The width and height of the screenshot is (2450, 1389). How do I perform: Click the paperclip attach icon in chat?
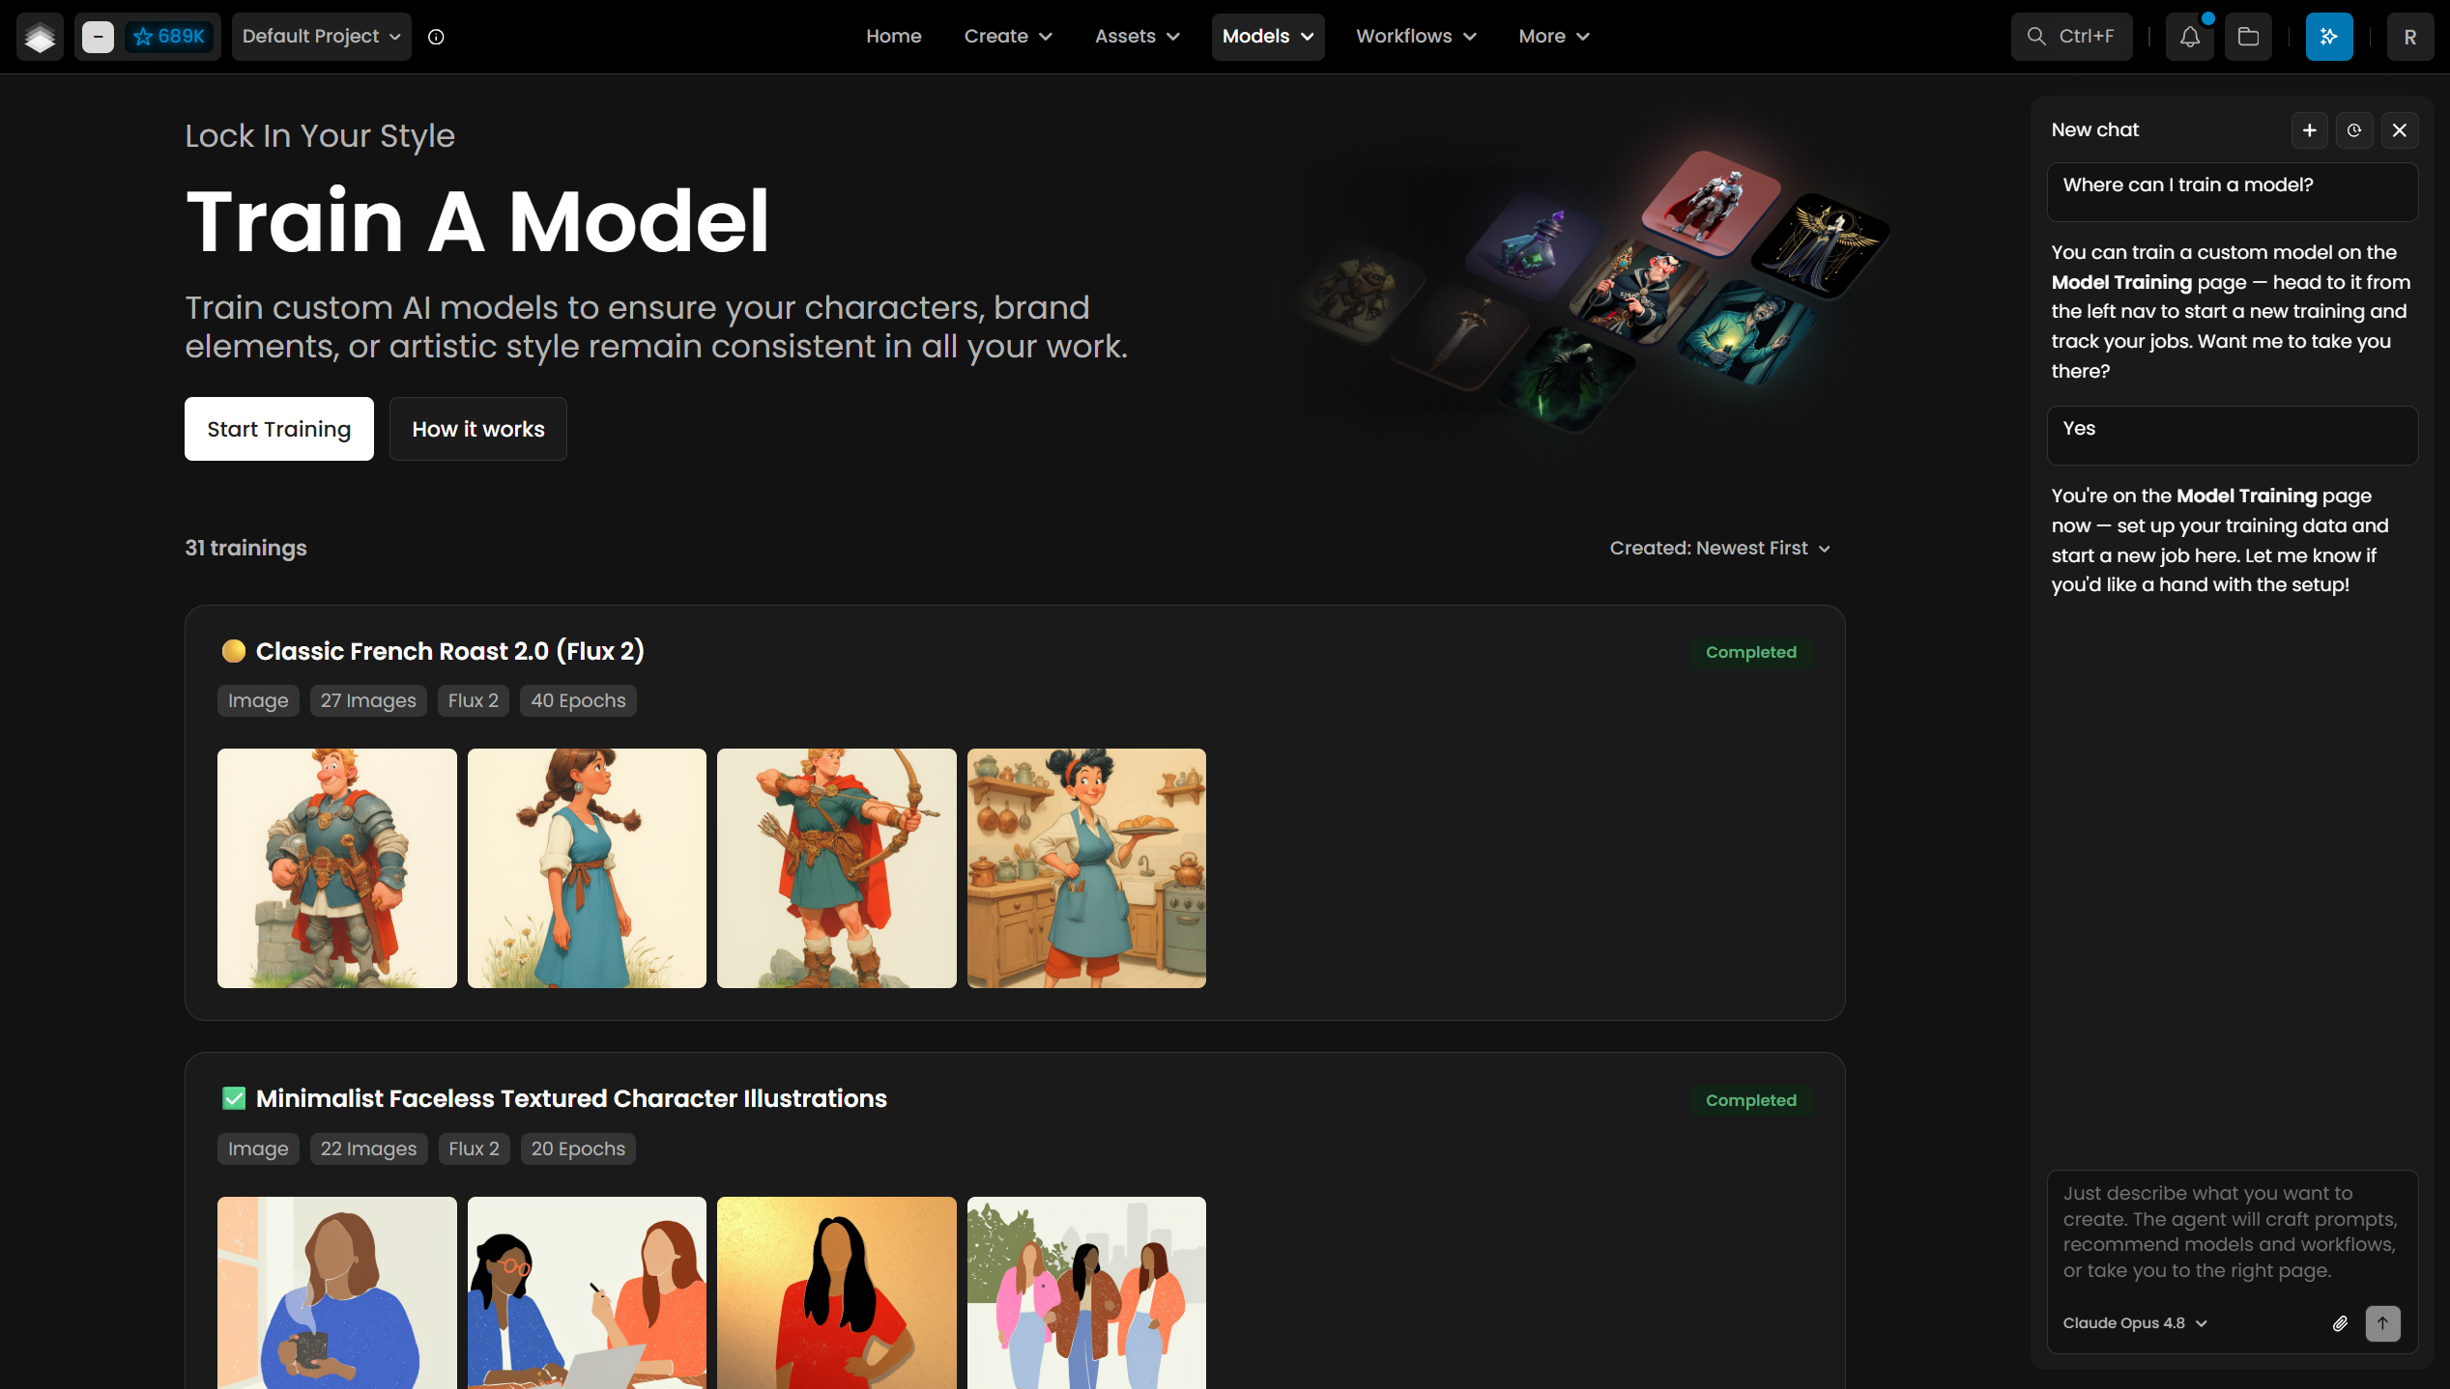click(2340, 1323)
